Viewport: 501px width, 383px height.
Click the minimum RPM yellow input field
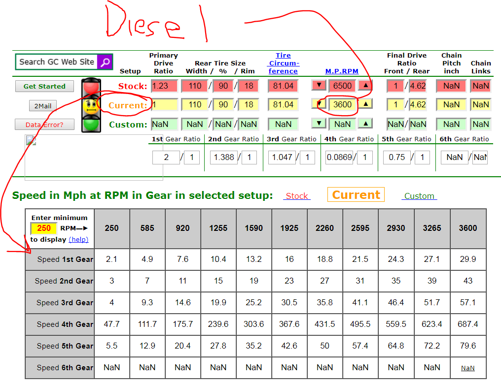44,228
